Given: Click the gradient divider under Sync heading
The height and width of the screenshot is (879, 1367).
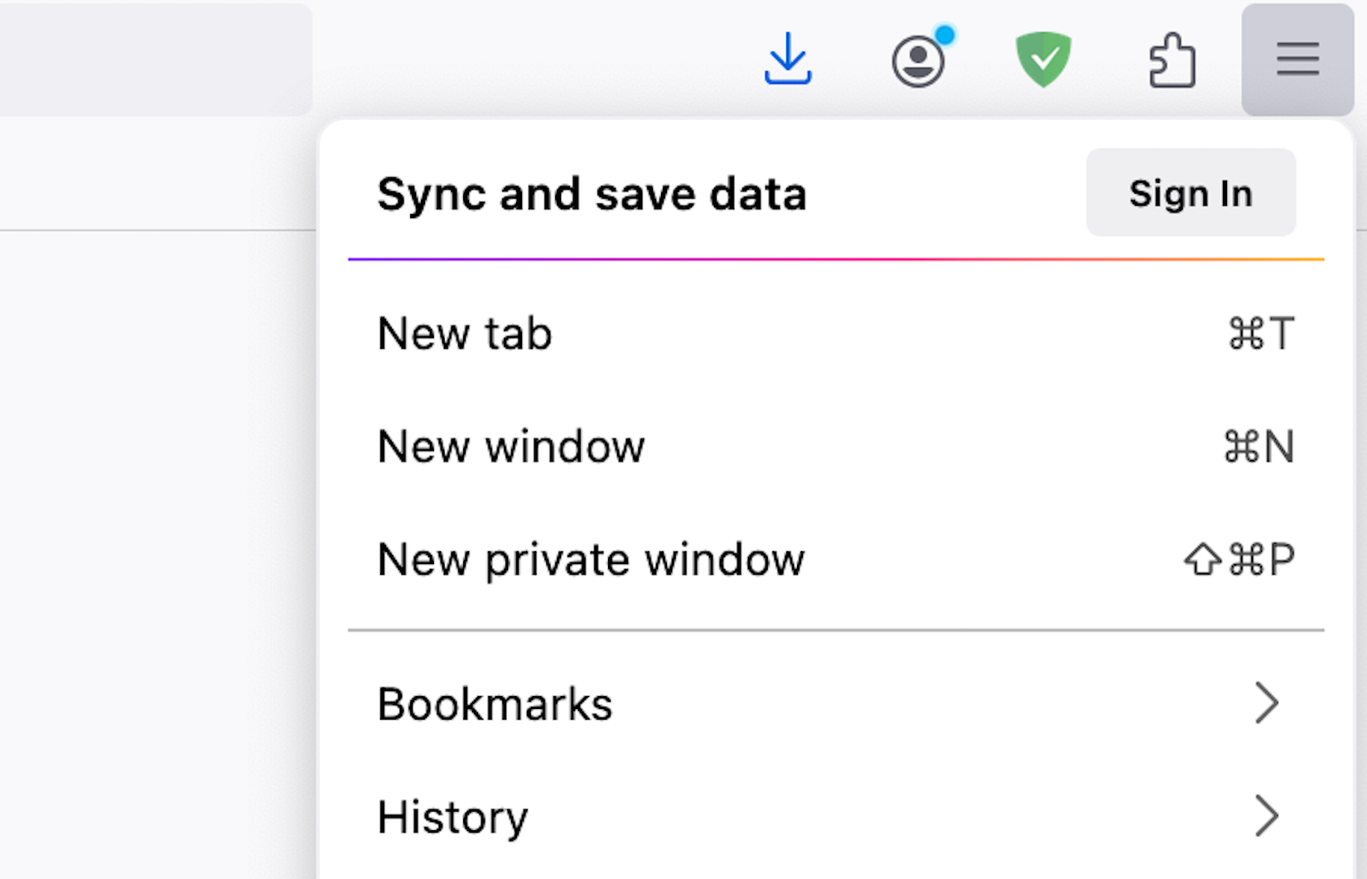Looking at the screenshot, I should pyautogui.click(x=836, y=260).
